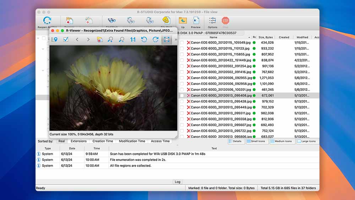355x200 pixels.
Task: Sort by Modification Time tab
Action: pyautogui.click(x=132, y=141)
